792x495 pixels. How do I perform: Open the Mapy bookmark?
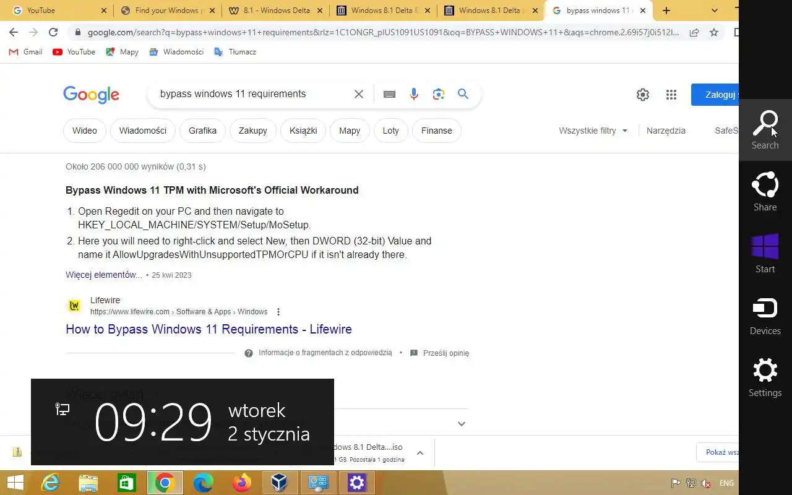coord(122,52)
